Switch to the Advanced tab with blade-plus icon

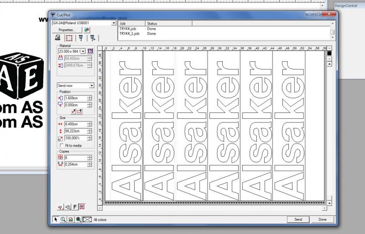pos(93,38)
